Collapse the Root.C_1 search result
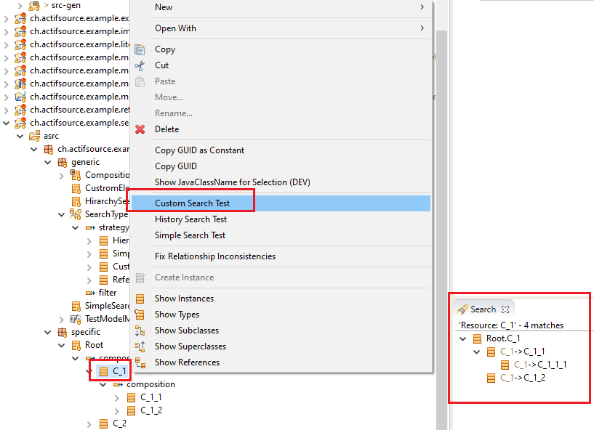The height and width of the screenshot is (430, 594). click(463, 338)
